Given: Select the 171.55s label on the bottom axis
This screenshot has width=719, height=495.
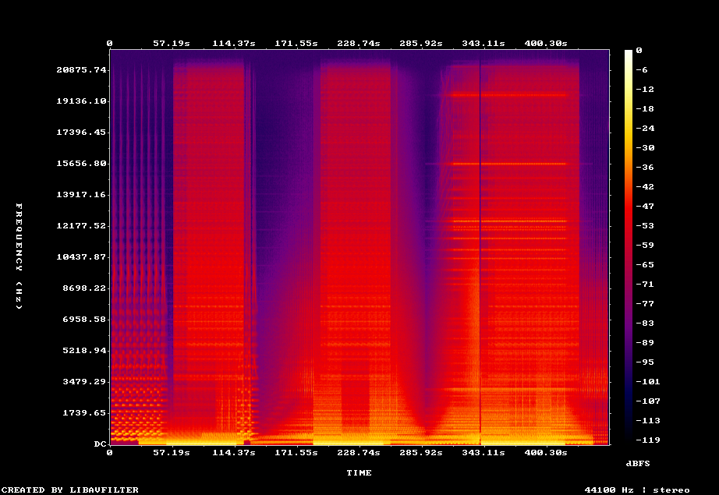Looking at the screenshot, I should tap(296, 452).
